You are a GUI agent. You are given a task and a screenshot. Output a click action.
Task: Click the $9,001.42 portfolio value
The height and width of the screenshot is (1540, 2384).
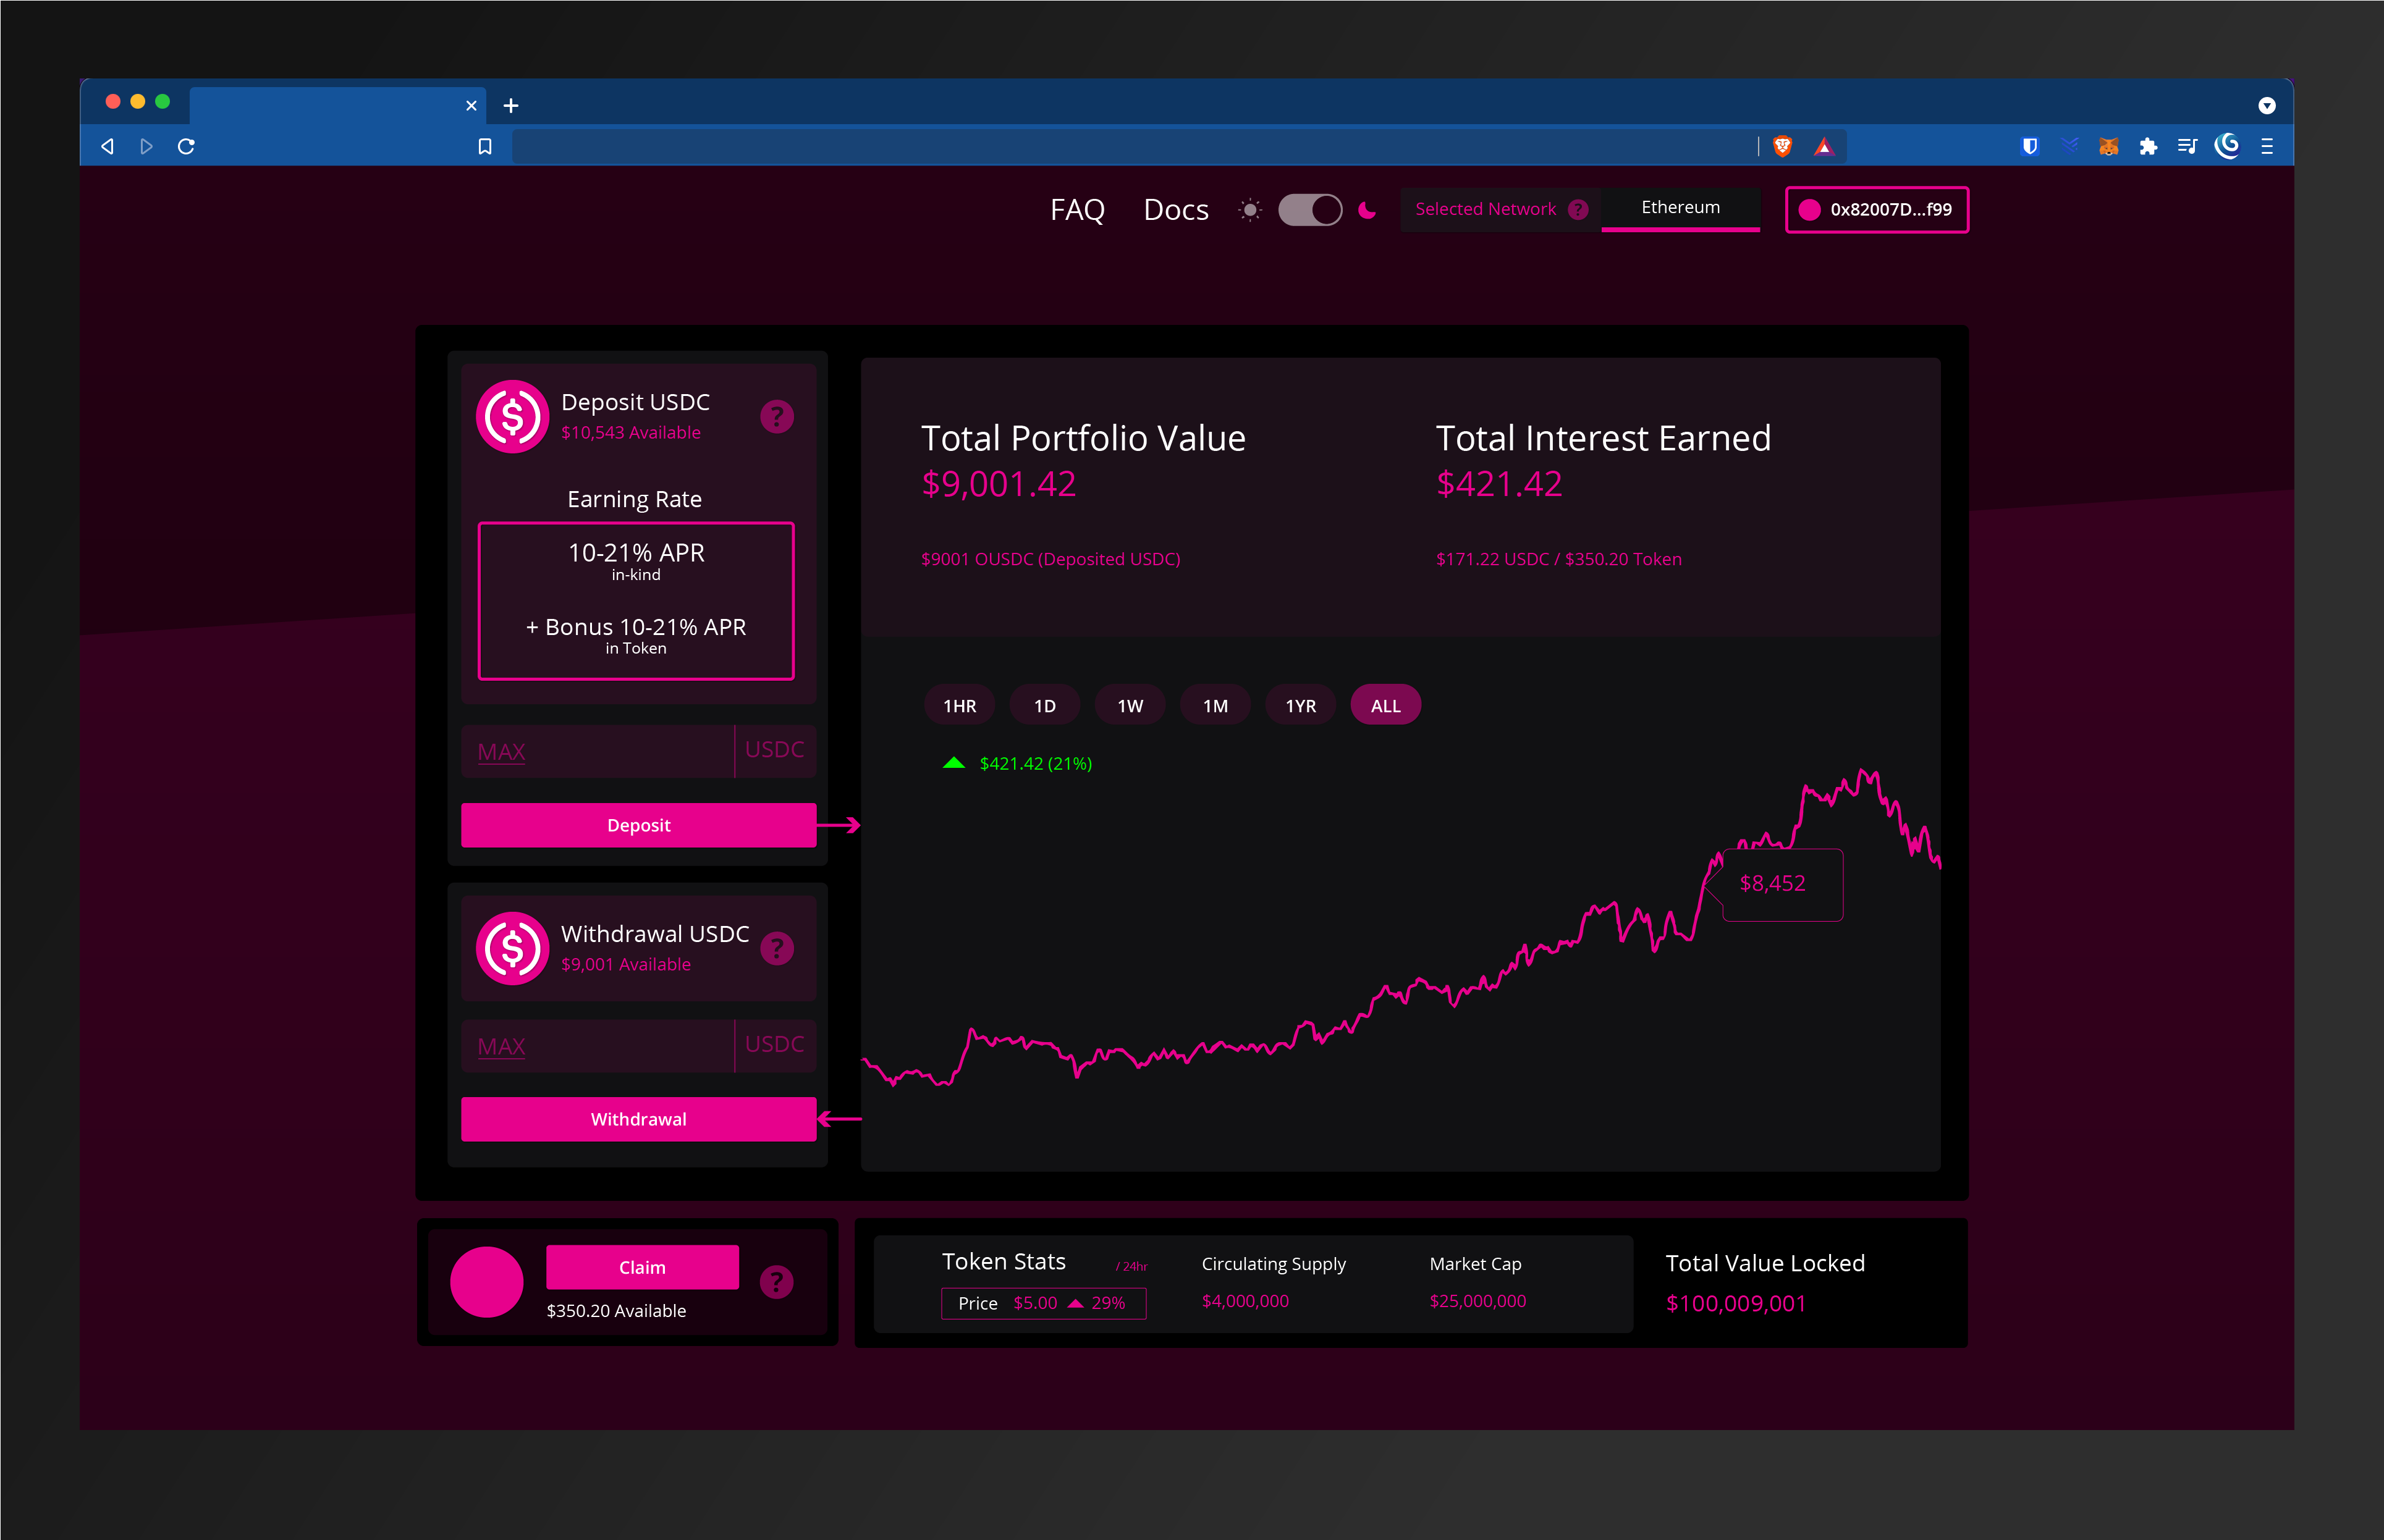point(999,484)
